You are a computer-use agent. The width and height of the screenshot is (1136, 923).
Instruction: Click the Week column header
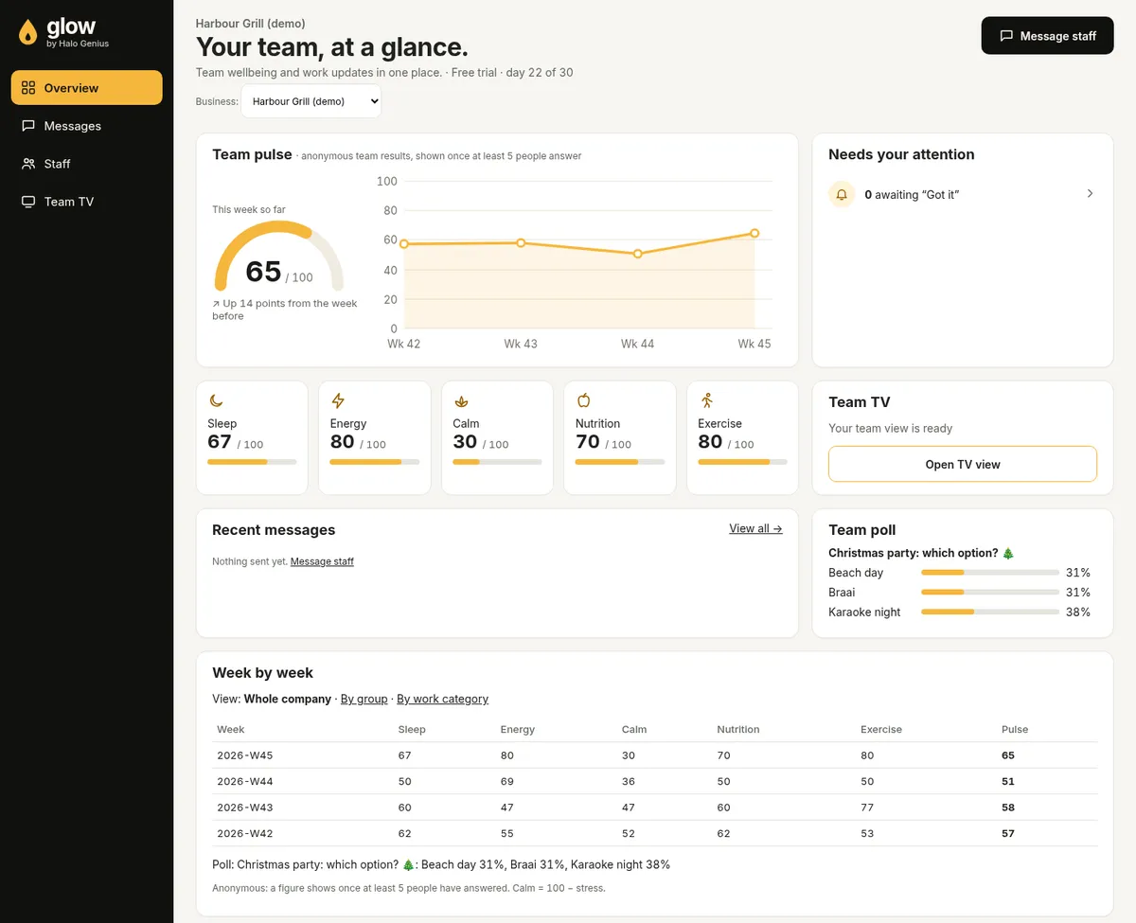231,730
